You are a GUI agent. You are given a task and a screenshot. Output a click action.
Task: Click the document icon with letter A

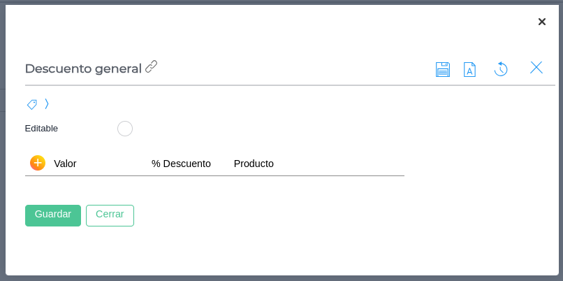pos(470,69)
